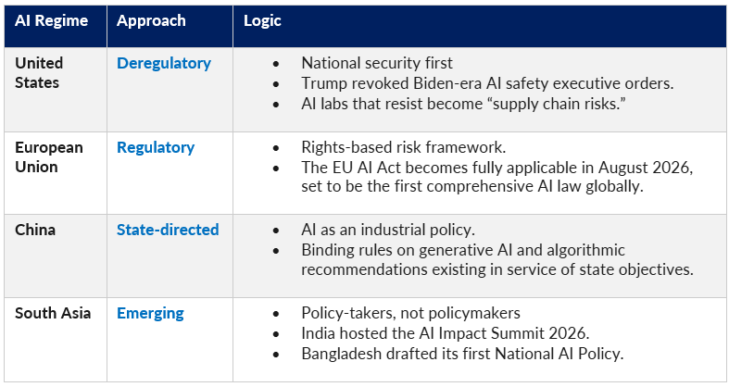
Task: Select the Trump revoked Biden-era orders bullet
Action: [487, 83]
